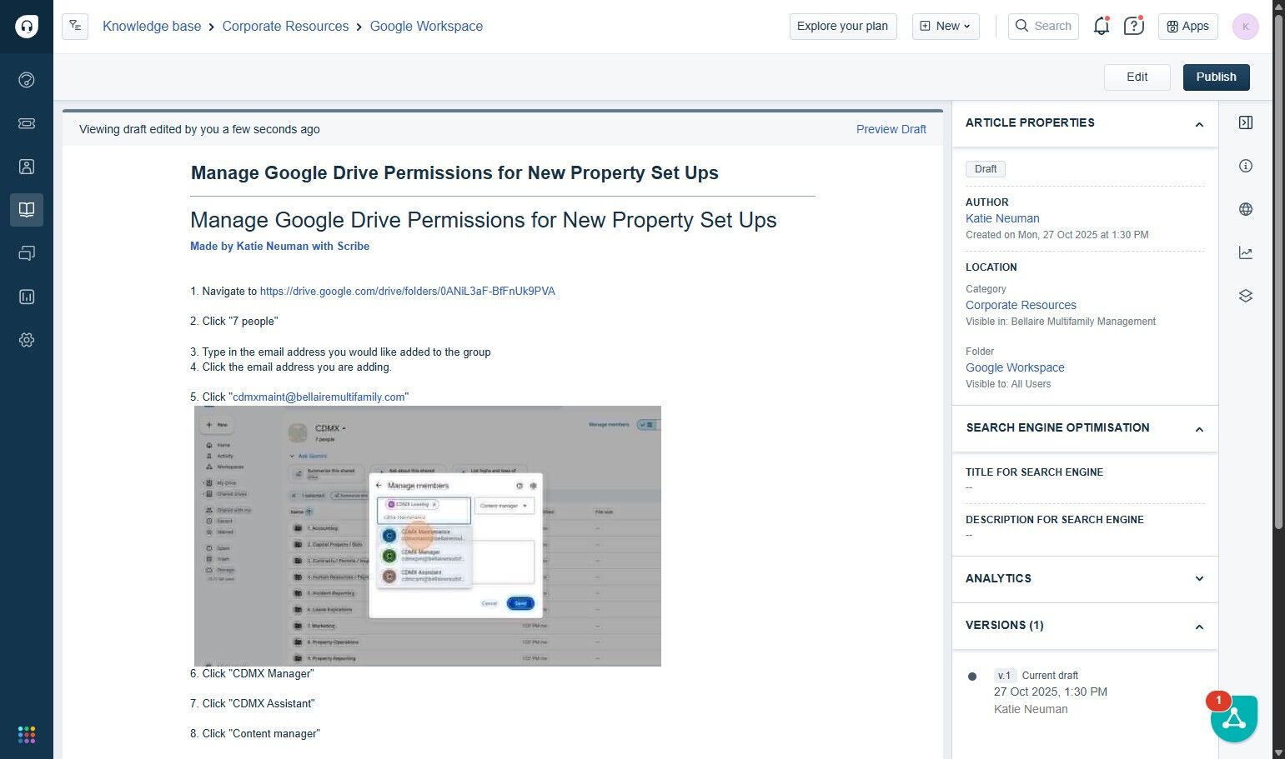Show article info panel icon

tap(1246, 166)
